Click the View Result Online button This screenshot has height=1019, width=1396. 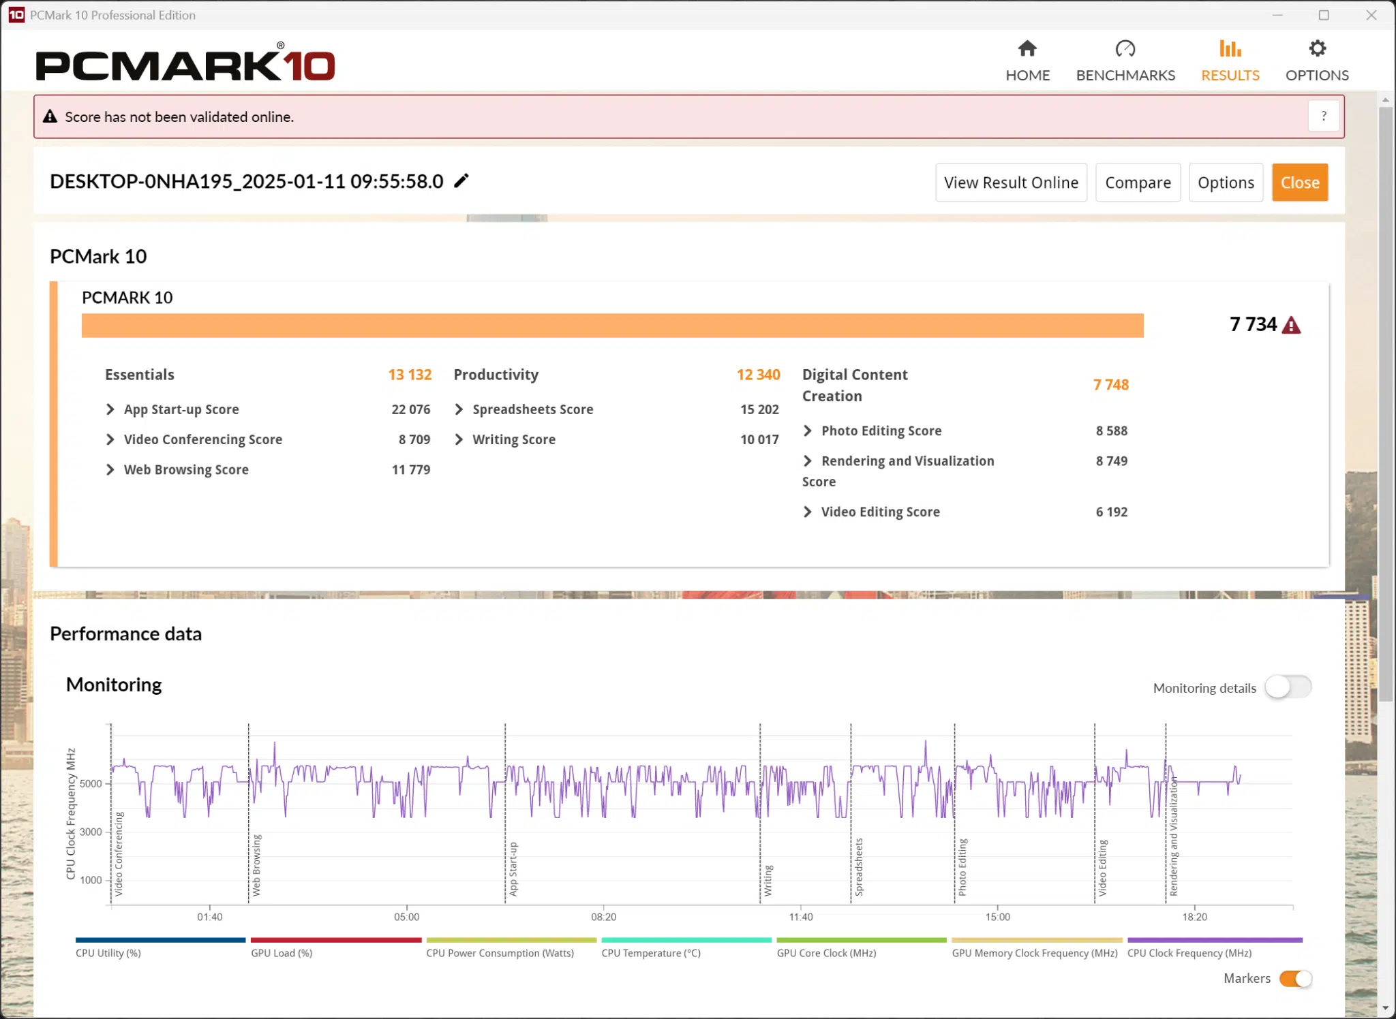(1011, 183)
